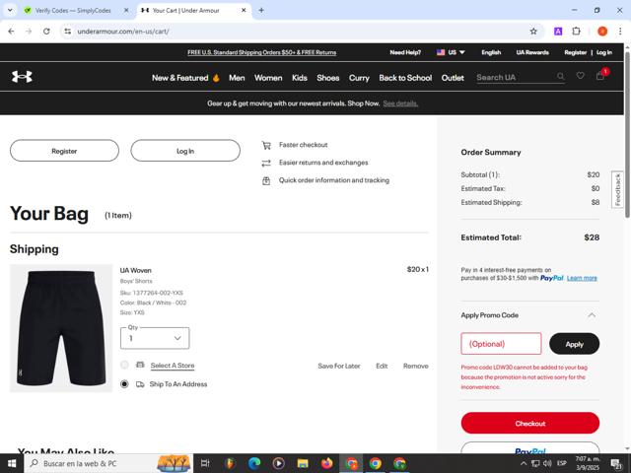Screen dimensions: 631x473
Task: Click the English language link
Action: point(491,52)
